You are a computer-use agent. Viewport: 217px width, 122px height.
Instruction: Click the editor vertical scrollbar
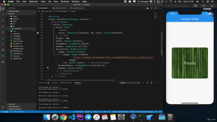tap(162, 44)
